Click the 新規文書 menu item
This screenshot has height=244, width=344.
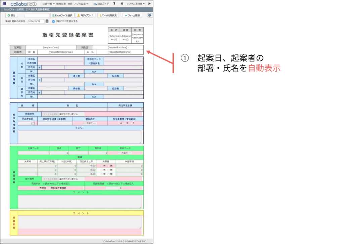(61, 4)
